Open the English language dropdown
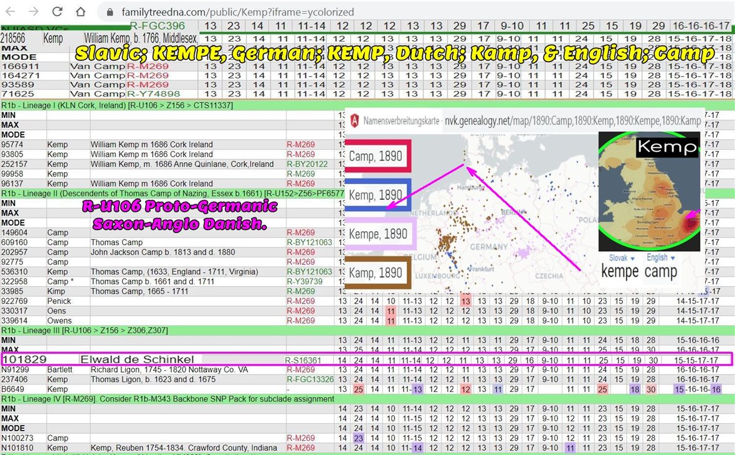 coord(660,257)
